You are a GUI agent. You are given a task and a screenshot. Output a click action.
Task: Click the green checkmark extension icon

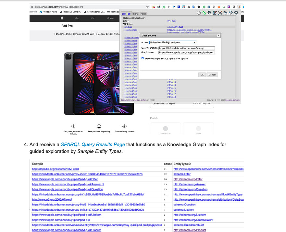pyautogui.click(x=224, y=7)
